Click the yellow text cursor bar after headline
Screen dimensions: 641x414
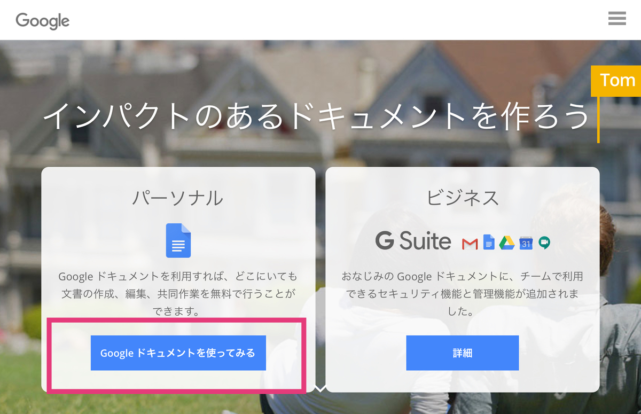(x=598, y=120)
